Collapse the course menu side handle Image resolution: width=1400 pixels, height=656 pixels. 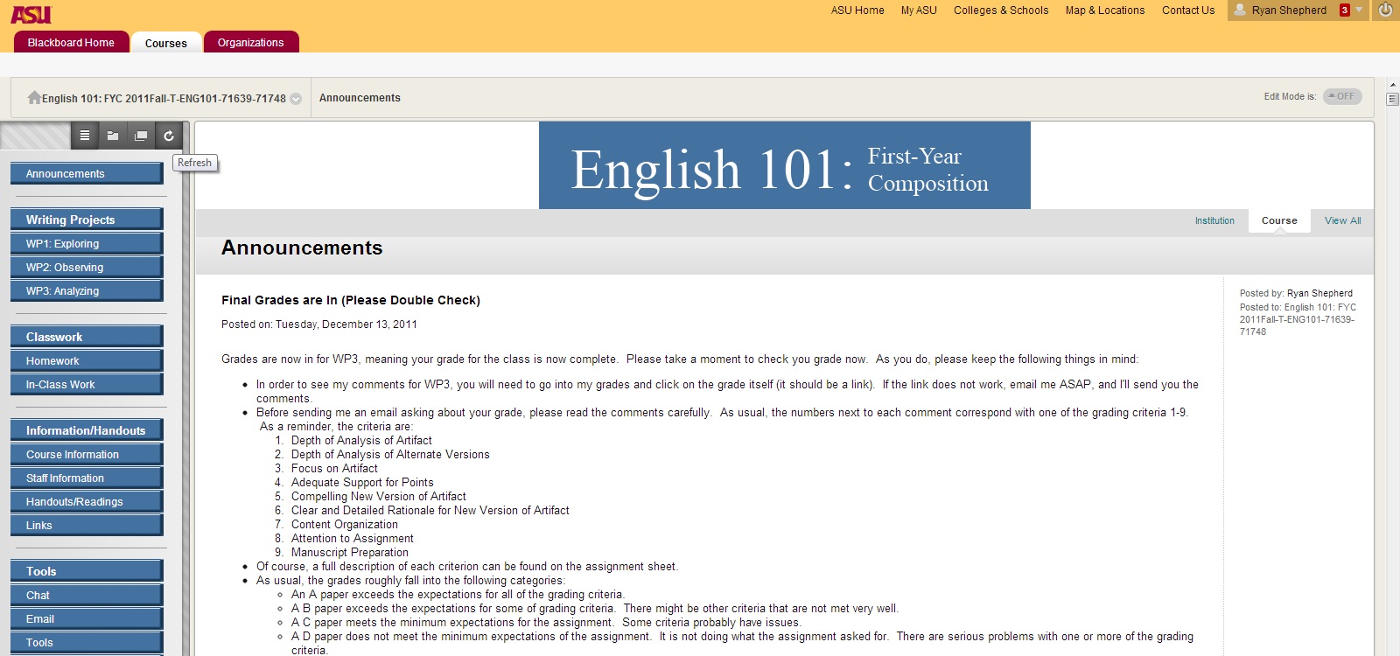coord(186,389)
